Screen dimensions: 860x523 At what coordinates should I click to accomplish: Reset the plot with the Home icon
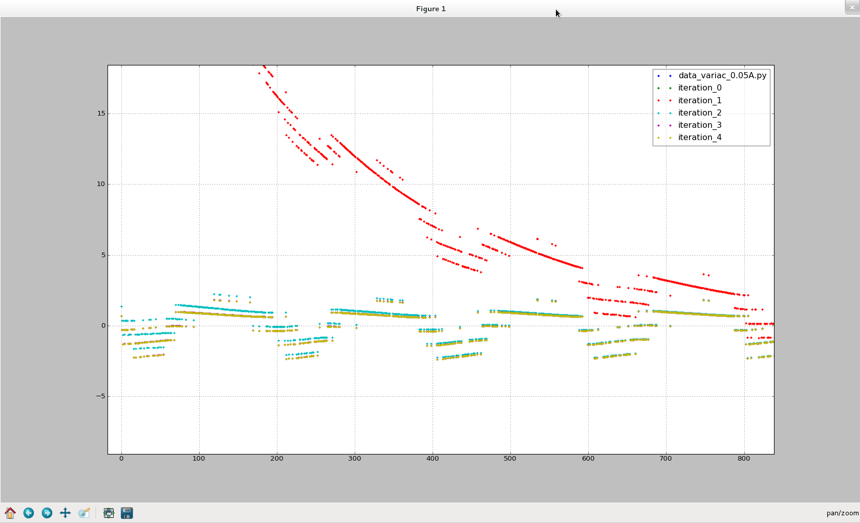10,513
